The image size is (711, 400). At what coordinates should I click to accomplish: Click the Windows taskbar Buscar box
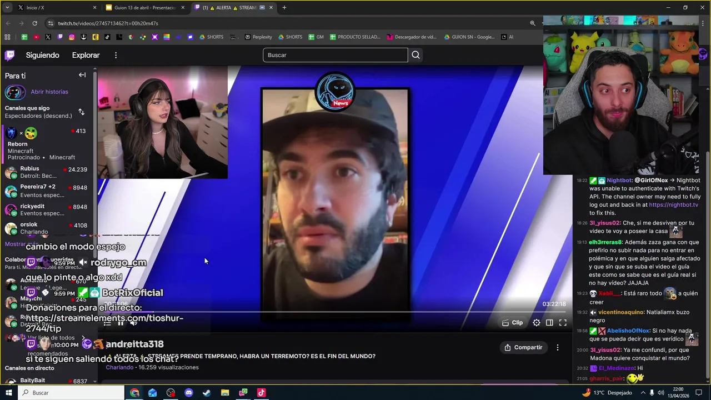(x=71, y=393)
